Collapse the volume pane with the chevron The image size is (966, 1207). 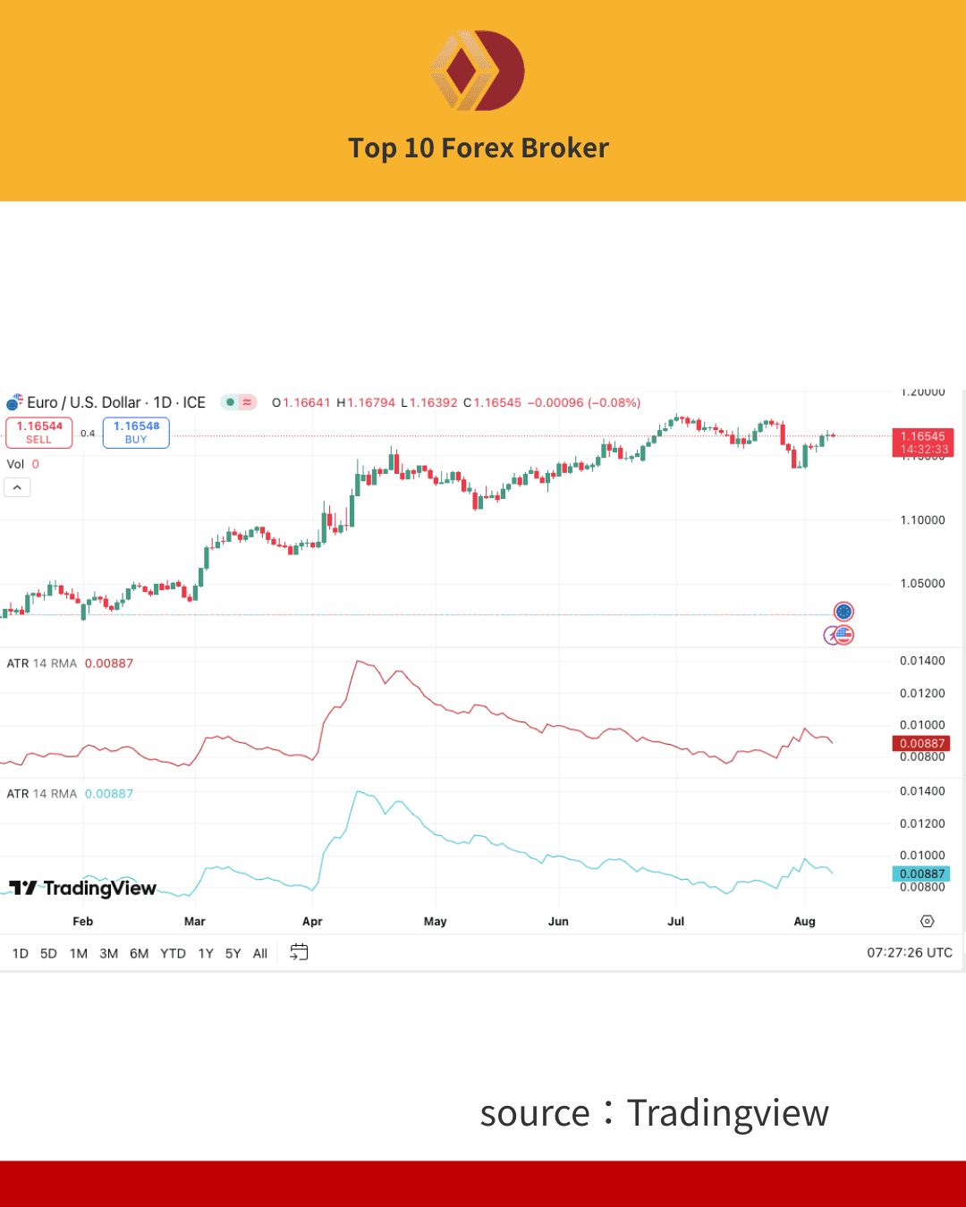tap(17, 486)
